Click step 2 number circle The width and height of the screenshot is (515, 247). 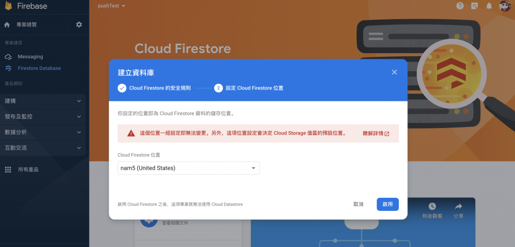tap(218, 88)
